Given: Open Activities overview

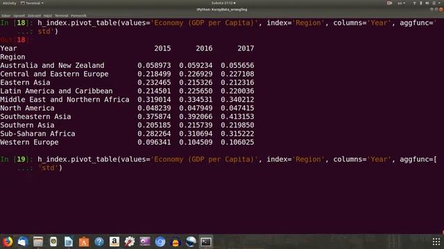Looking at the screenshot, I should (x=9, y=3).
